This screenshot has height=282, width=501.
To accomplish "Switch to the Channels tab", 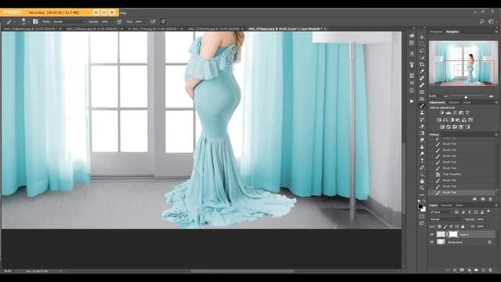I will (446, 205).
